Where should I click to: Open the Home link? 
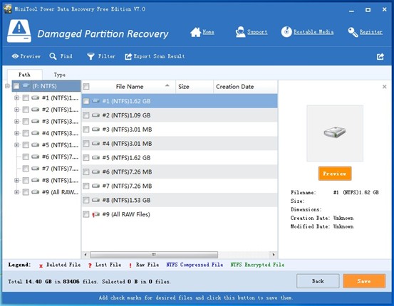[208, 32]
